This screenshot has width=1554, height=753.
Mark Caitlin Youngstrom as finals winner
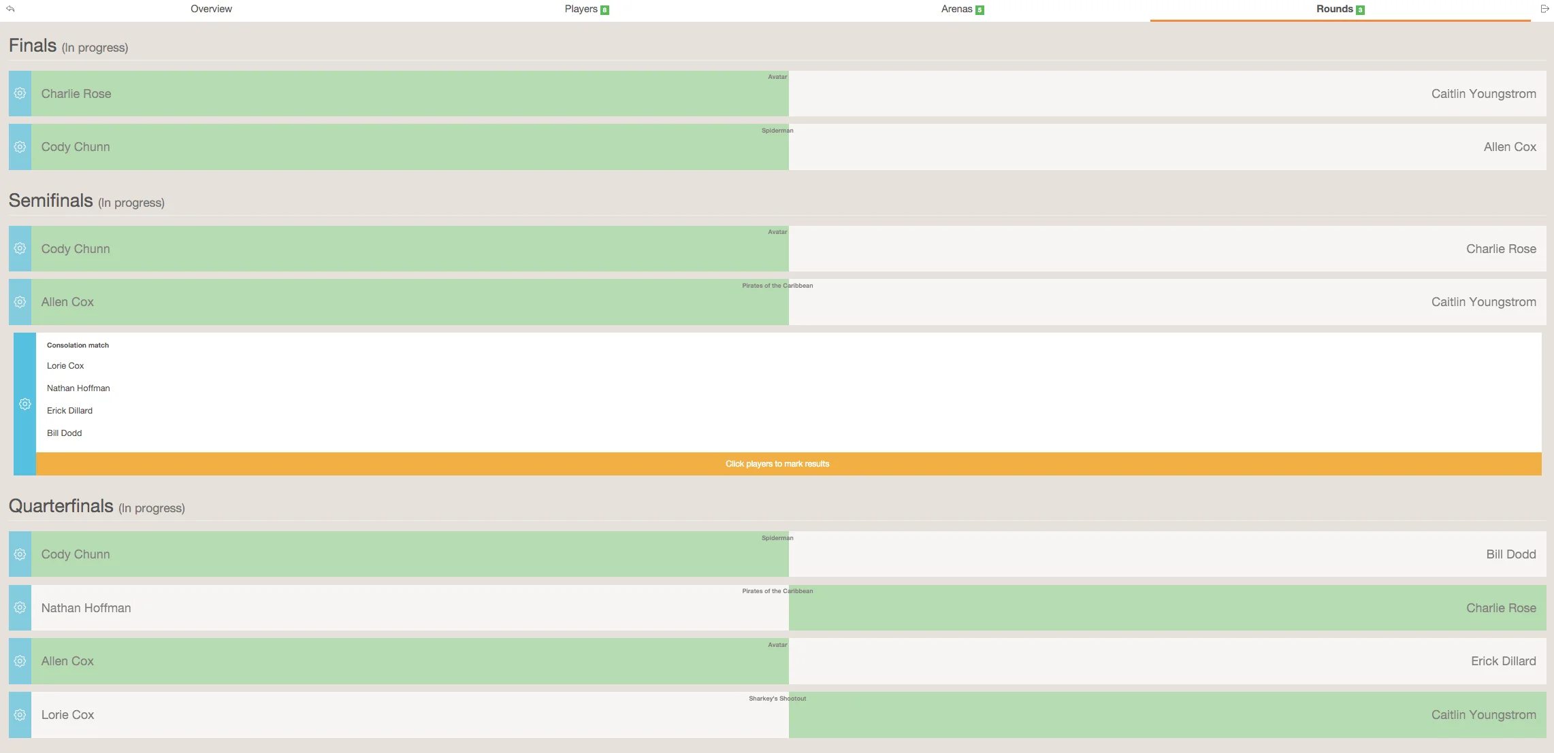1483,94
